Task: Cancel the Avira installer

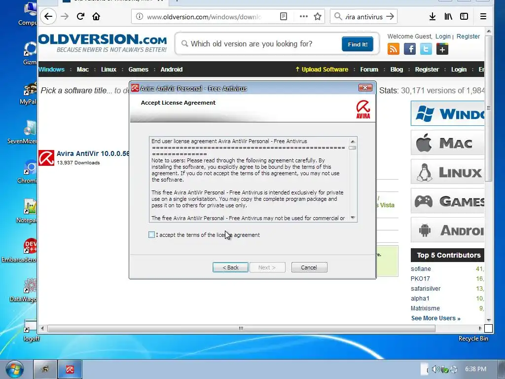Action: pos(309,267)
